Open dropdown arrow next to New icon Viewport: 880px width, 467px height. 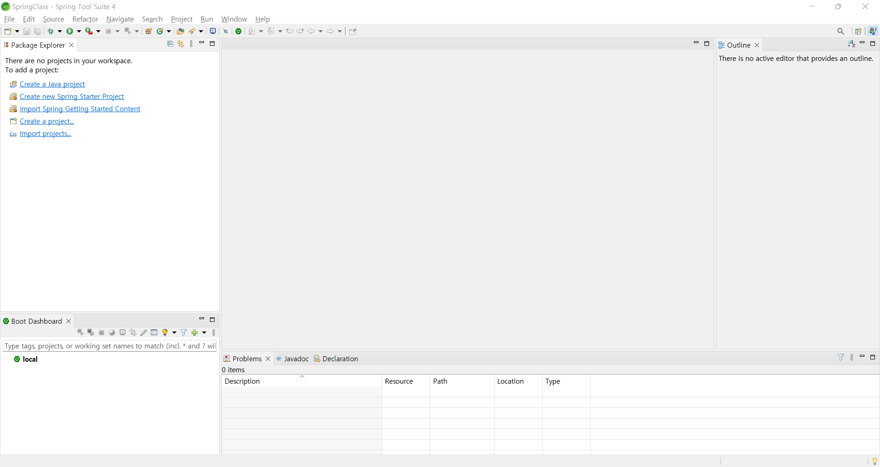tap(17, 31)
